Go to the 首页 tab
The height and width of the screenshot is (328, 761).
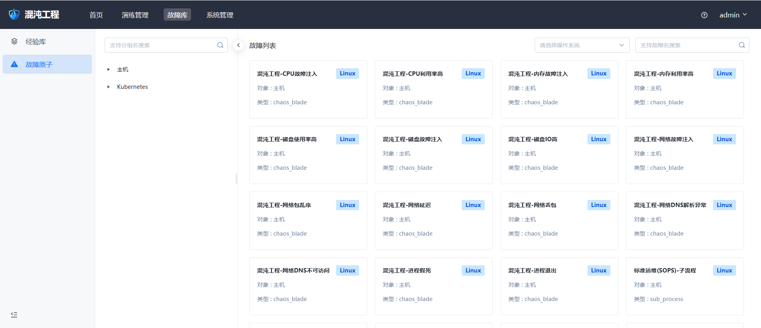(x=96, y=15)
